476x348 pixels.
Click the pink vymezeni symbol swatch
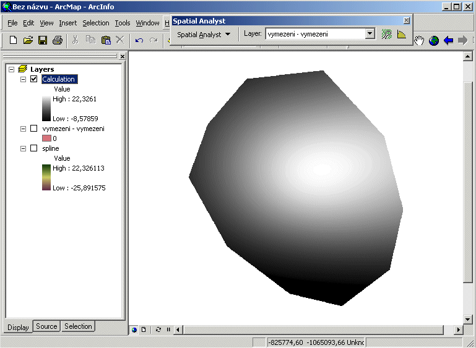tap(46, 138)
